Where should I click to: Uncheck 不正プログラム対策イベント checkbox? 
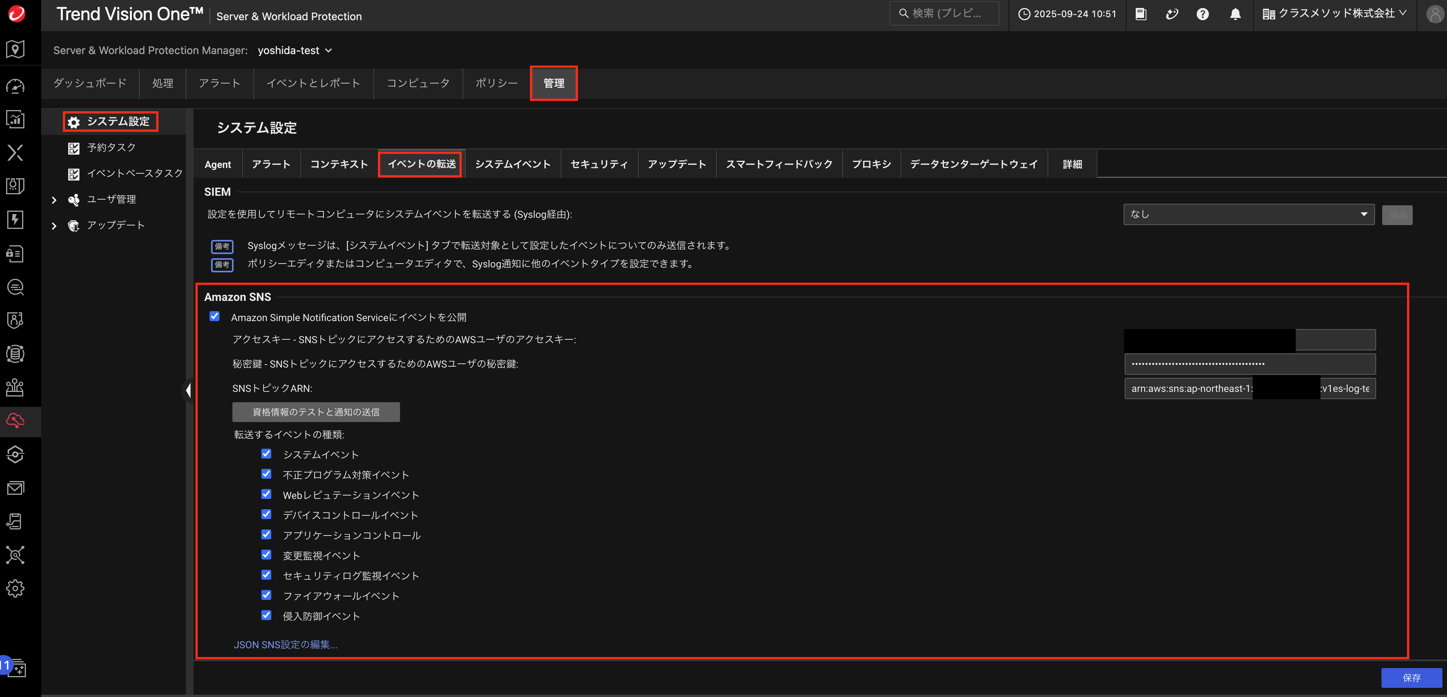(x=266, y=474)
